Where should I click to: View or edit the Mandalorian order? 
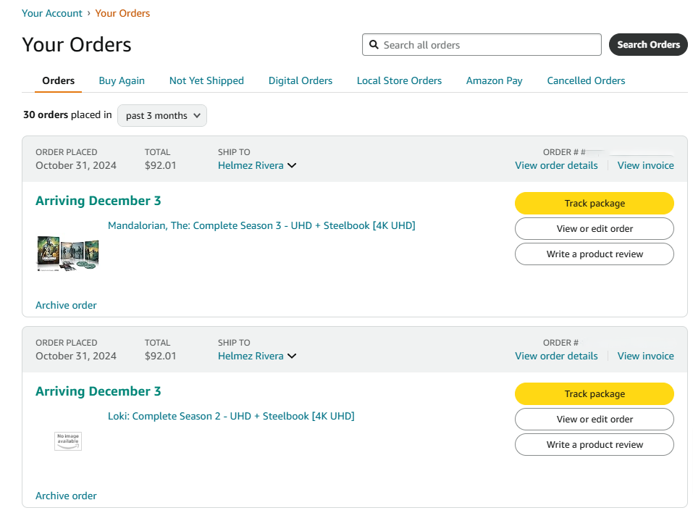click(595, 229)
